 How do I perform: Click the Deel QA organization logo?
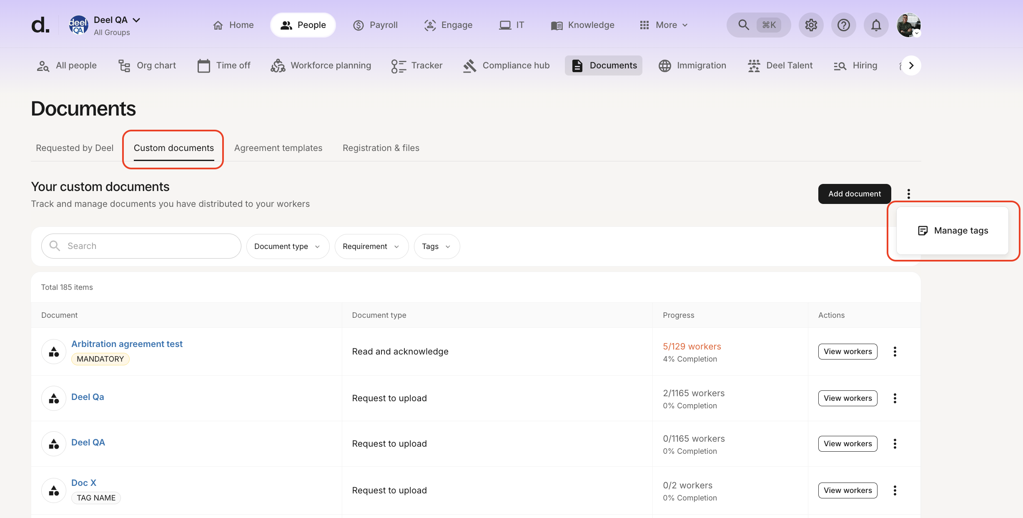pos(78,25)
